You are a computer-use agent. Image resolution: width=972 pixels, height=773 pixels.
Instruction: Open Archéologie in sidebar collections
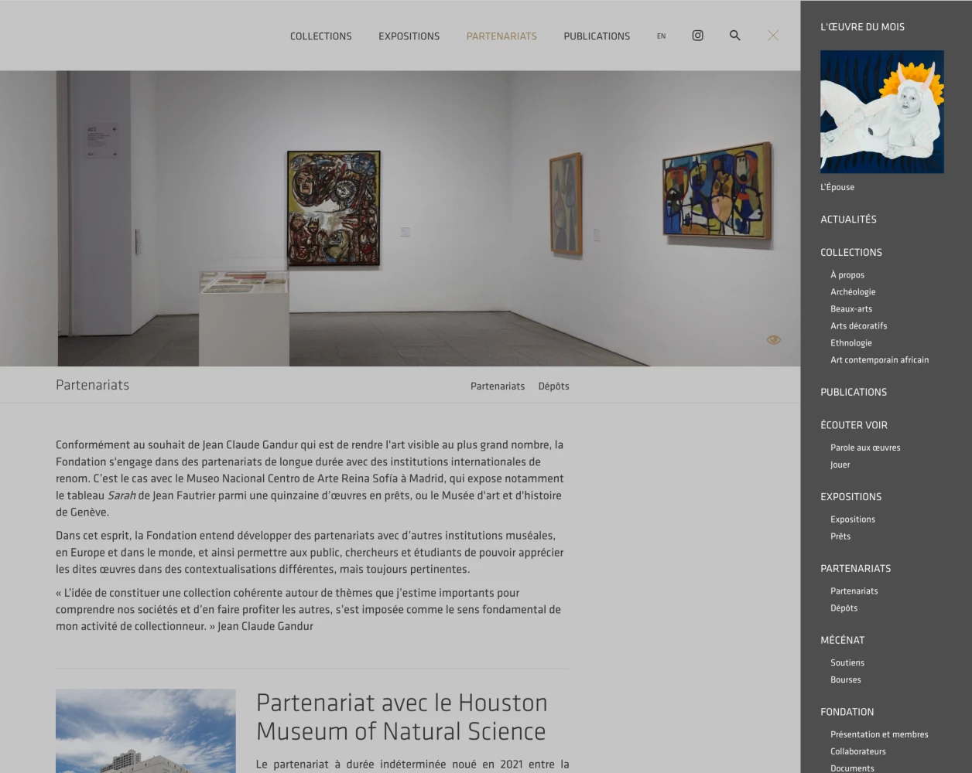tap(853, 292)
